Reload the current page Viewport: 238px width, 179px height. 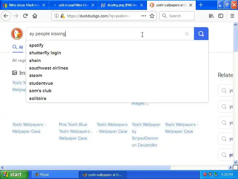(25, 16)
